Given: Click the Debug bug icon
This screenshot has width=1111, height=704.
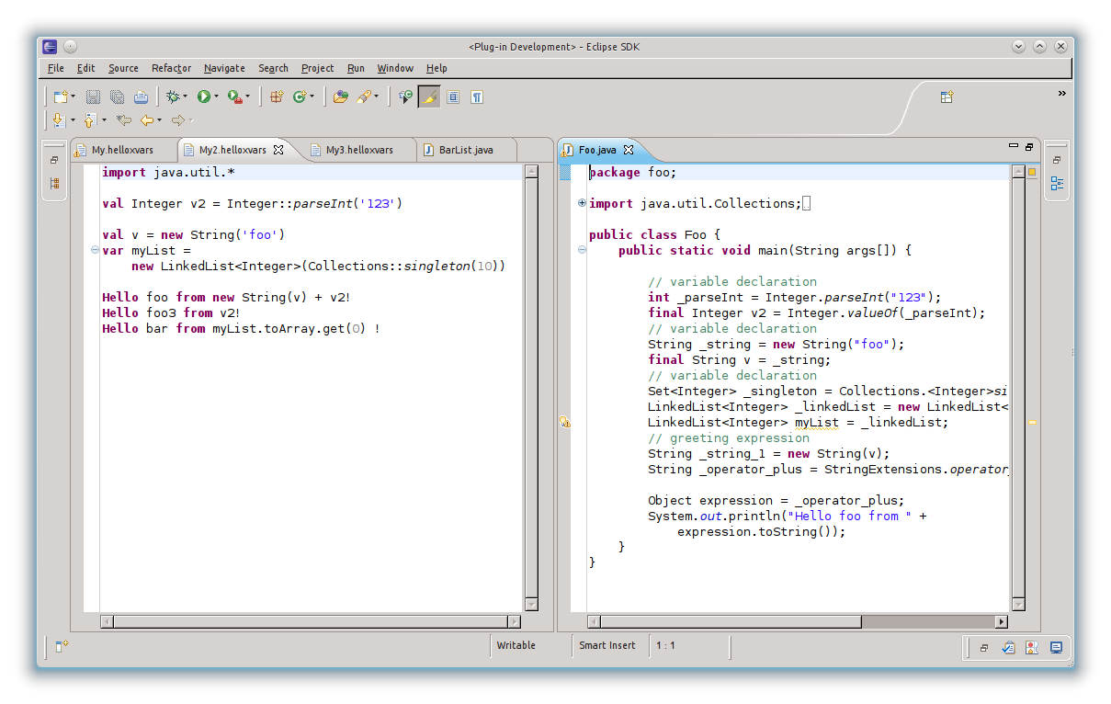Looking at the screenshot, I should [172, 97].
